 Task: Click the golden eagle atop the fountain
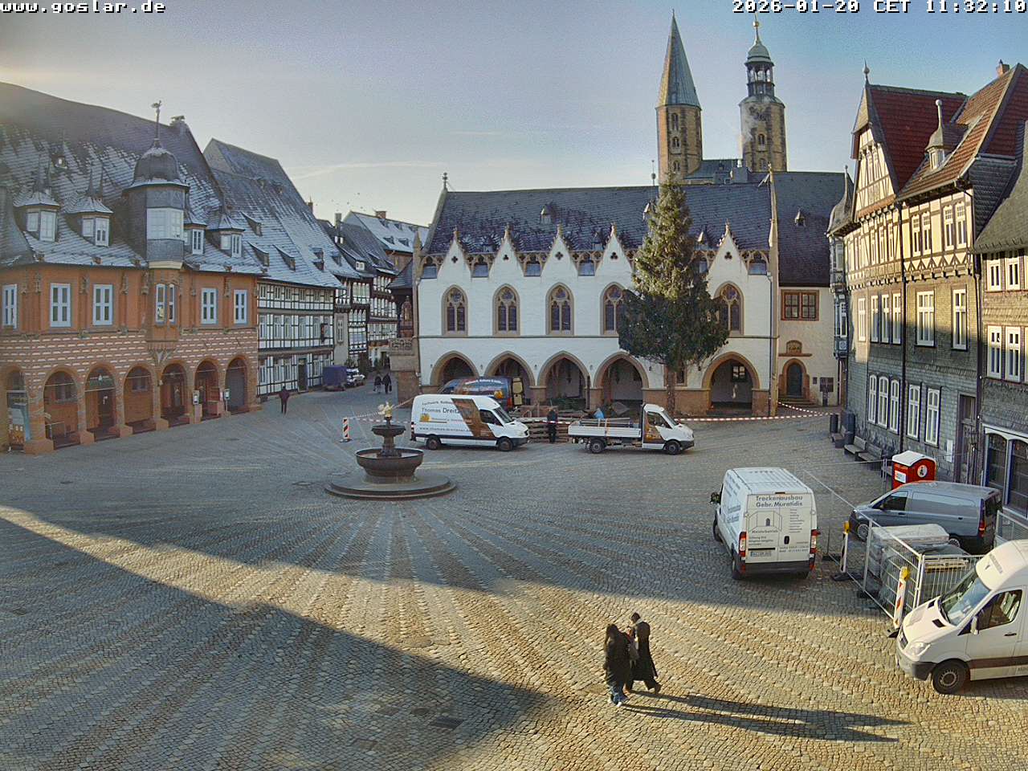[386, 410]
